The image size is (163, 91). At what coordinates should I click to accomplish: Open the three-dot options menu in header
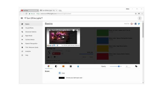[x=140, y=18]
